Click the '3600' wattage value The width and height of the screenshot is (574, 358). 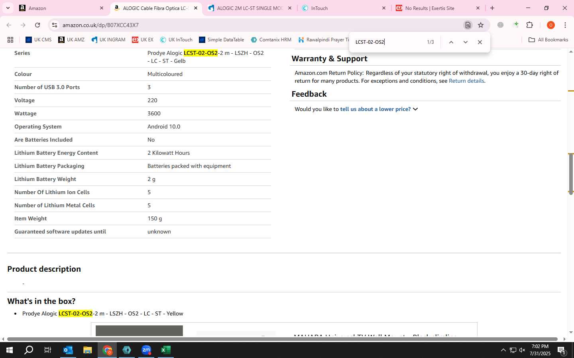point(154,113)
